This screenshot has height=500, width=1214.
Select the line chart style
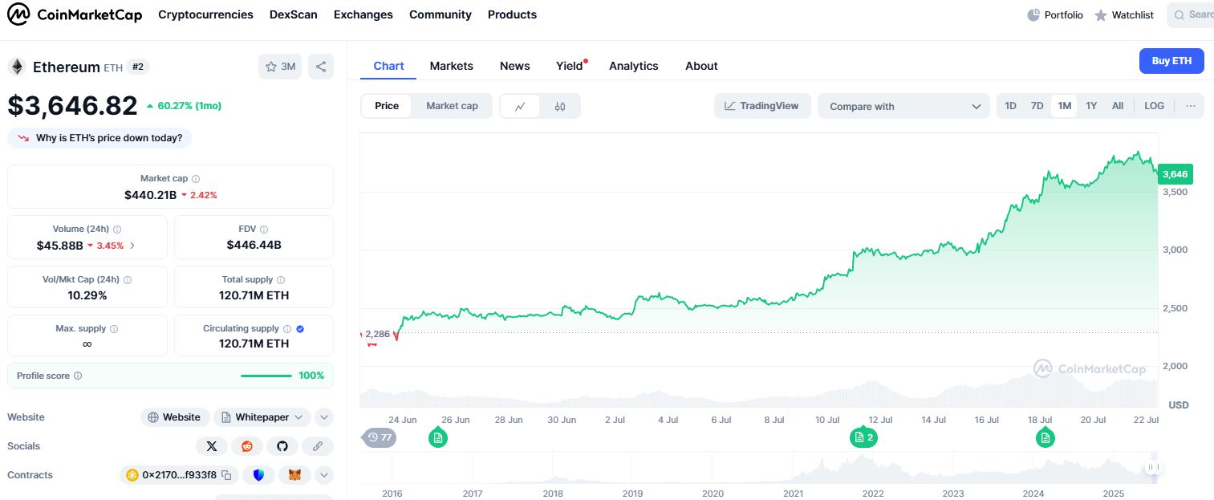coord(521,106)
